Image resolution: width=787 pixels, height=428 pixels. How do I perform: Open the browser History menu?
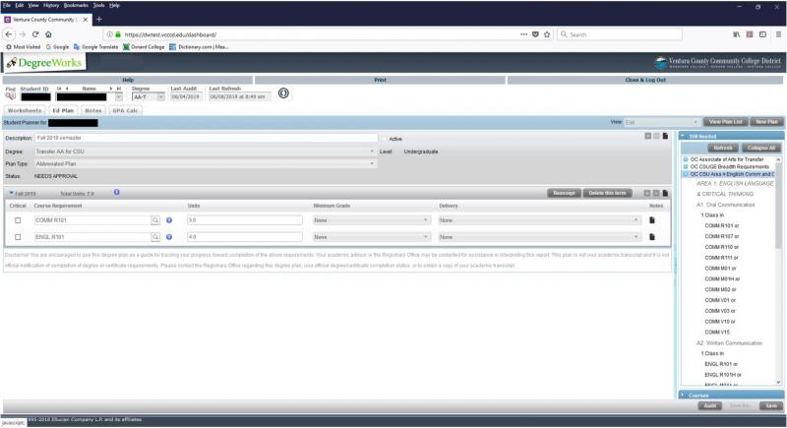51,5
